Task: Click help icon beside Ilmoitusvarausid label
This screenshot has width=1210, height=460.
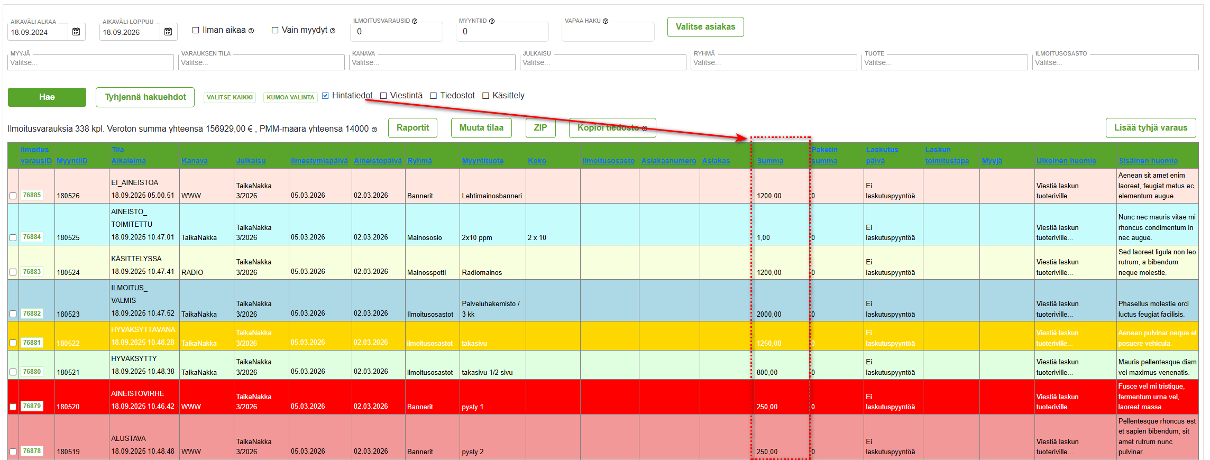Action: (415, 21)
